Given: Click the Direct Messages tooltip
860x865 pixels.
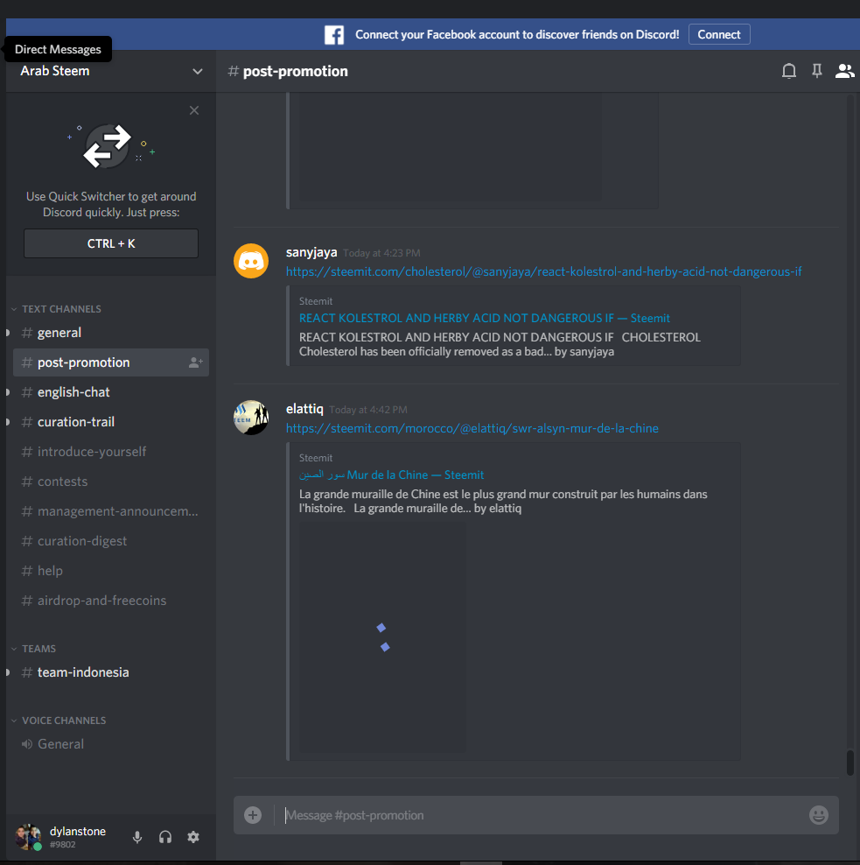Looking at the screenshot, I should point(58,49).
